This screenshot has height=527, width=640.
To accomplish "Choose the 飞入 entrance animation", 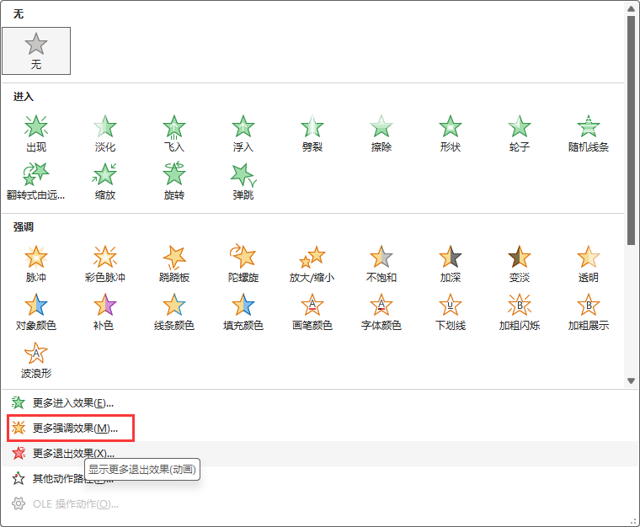I will point(174,134).
